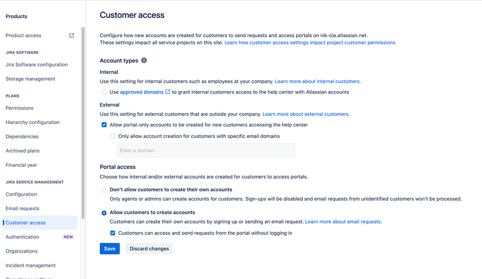This screenshot has height=279, width=482.
Task: Open Email requests in the sidebar
Action: 23,208
